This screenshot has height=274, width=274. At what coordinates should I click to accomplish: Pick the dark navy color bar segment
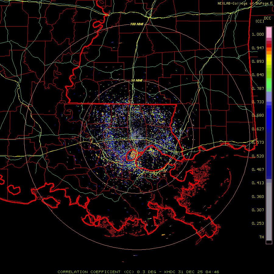pyautogui.click(x=269, y=154)
